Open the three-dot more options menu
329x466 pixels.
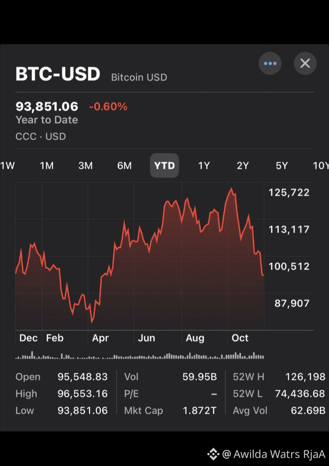pyautogui.click(x=270, y=63)
